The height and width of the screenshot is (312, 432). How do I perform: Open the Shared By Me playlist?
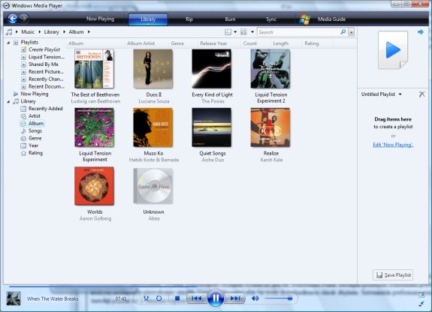44,64
